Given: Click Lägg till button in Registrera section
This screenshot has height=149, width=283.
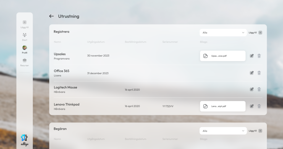Looking at the screenshot, I should (255, 33).
